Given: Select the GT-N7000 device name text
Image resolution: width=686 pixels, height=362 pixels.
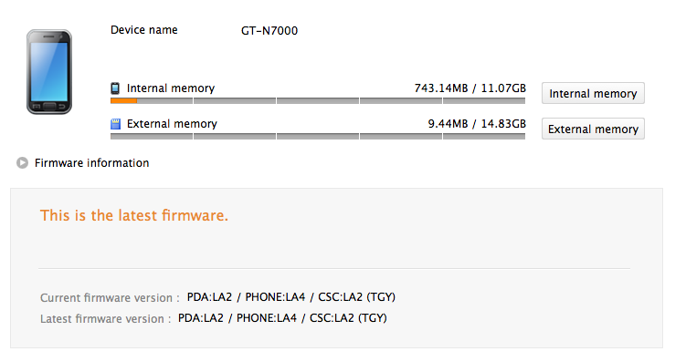Looking at the screenshot, I should pos(269,31).
